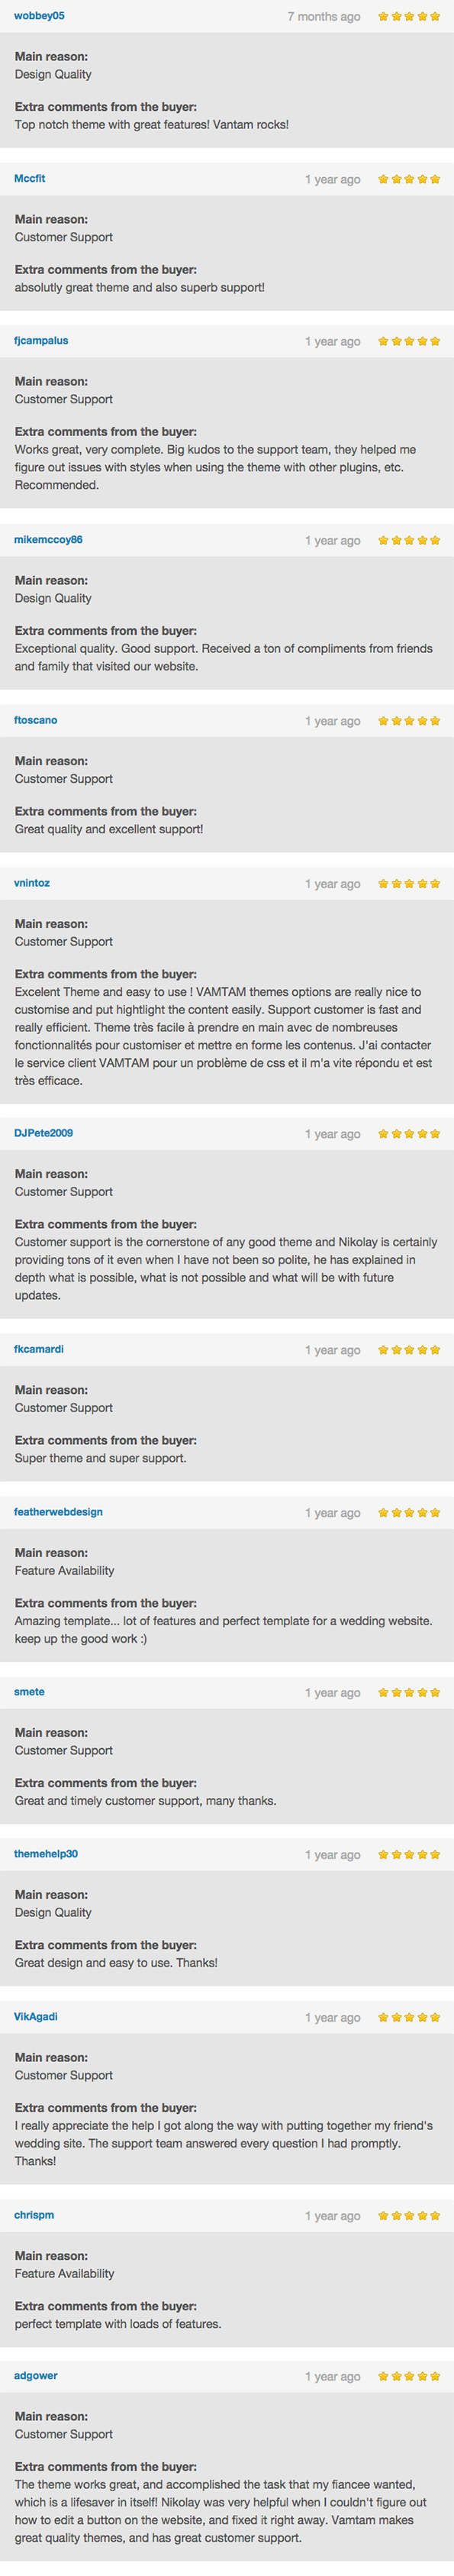
Task: Click the smete username link
Action: click(x=29, y=1692)
